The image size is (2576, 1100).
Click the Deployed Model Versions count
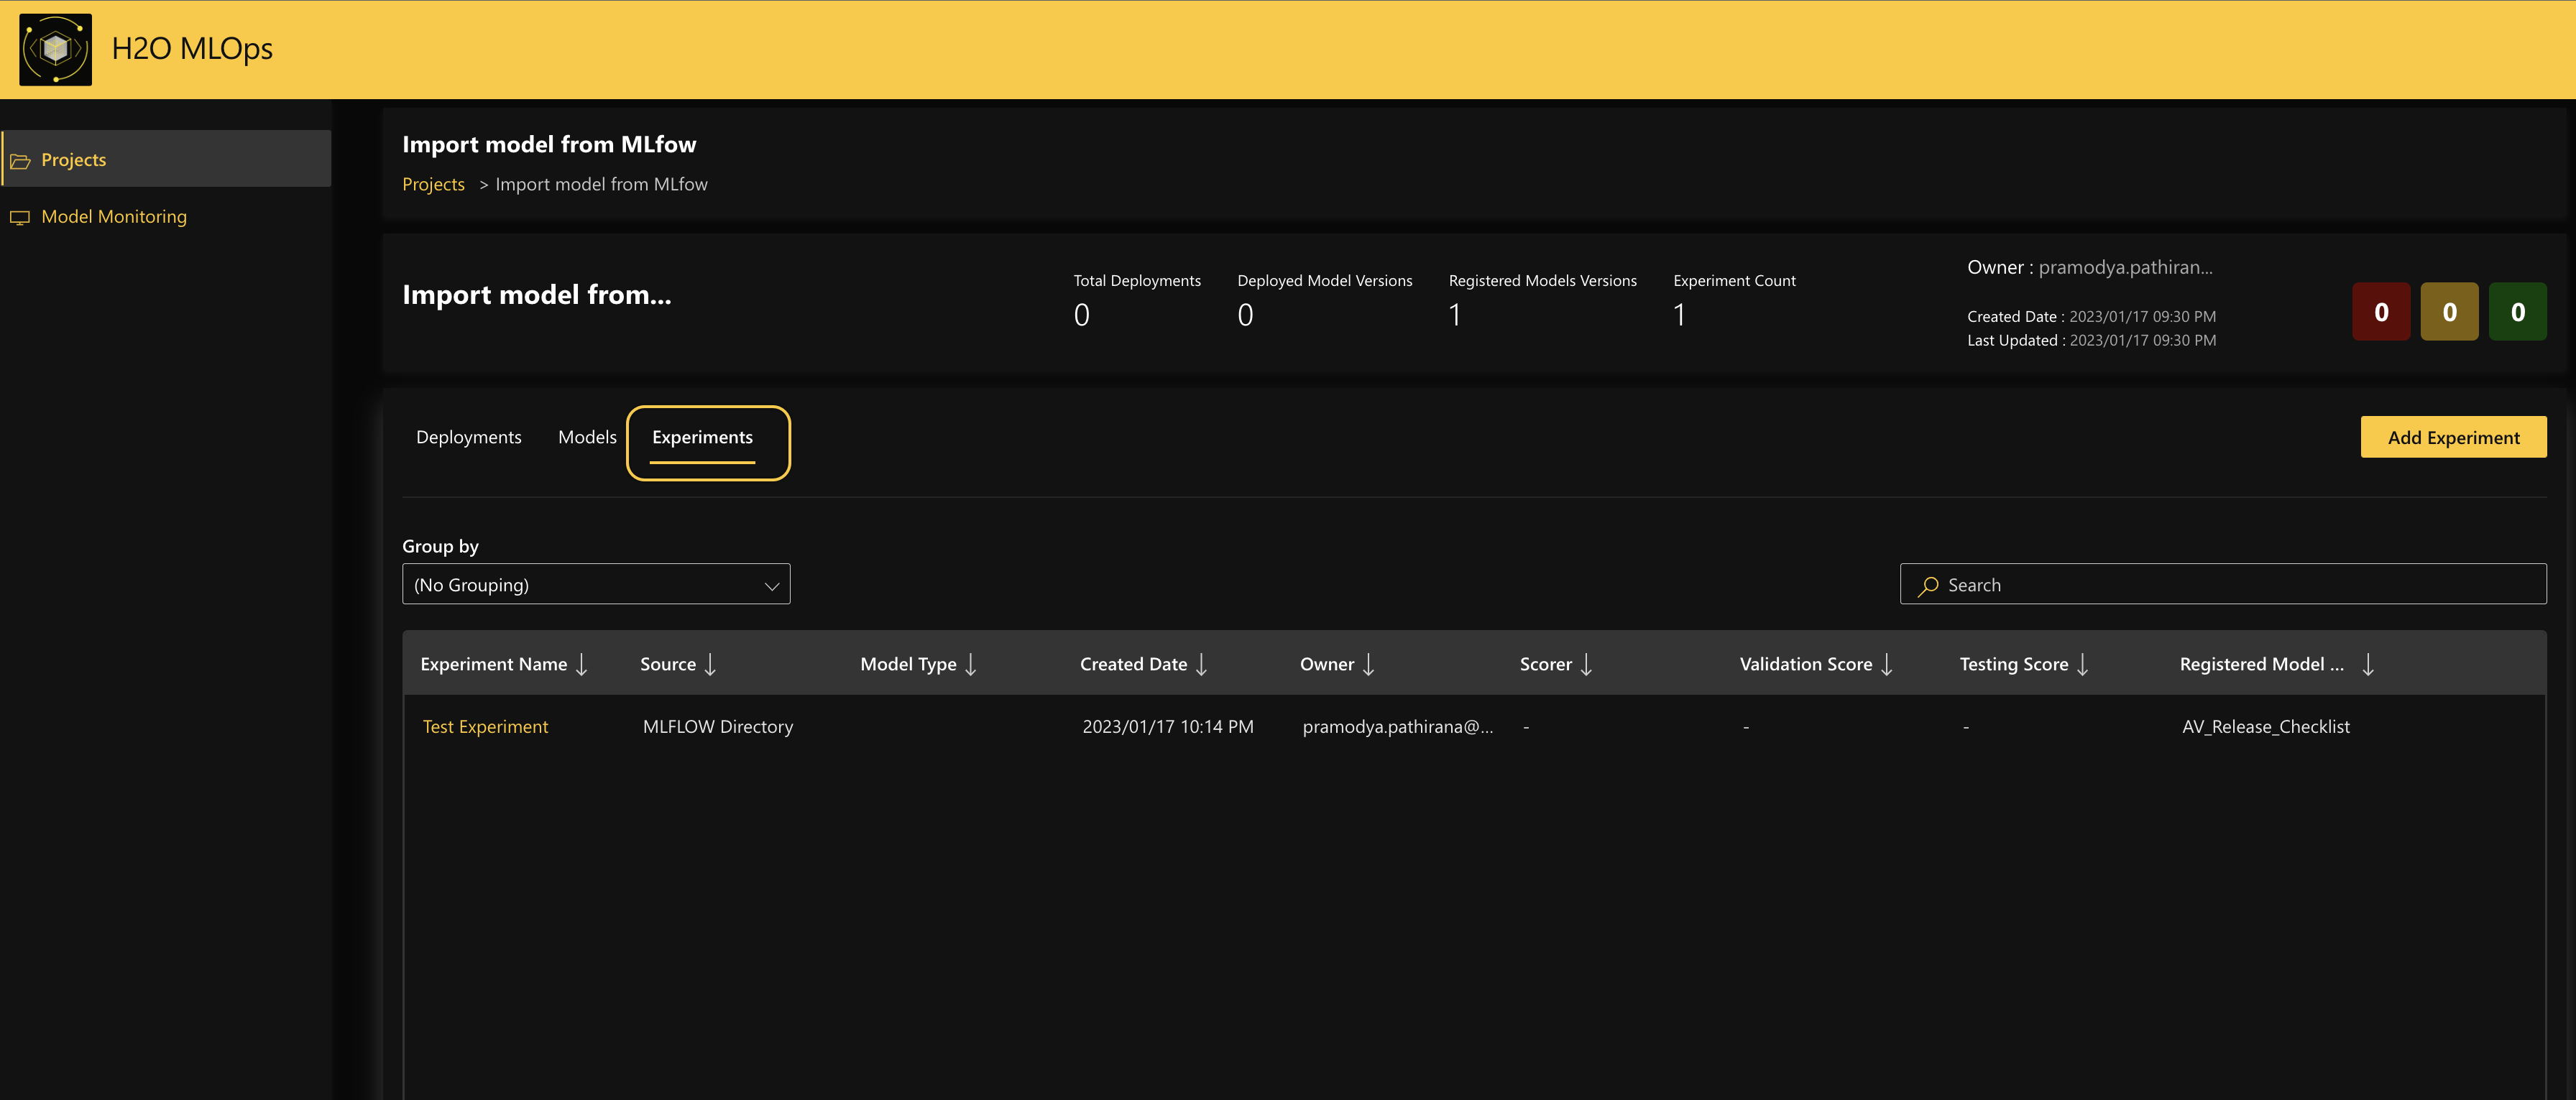click(1246, 315)
